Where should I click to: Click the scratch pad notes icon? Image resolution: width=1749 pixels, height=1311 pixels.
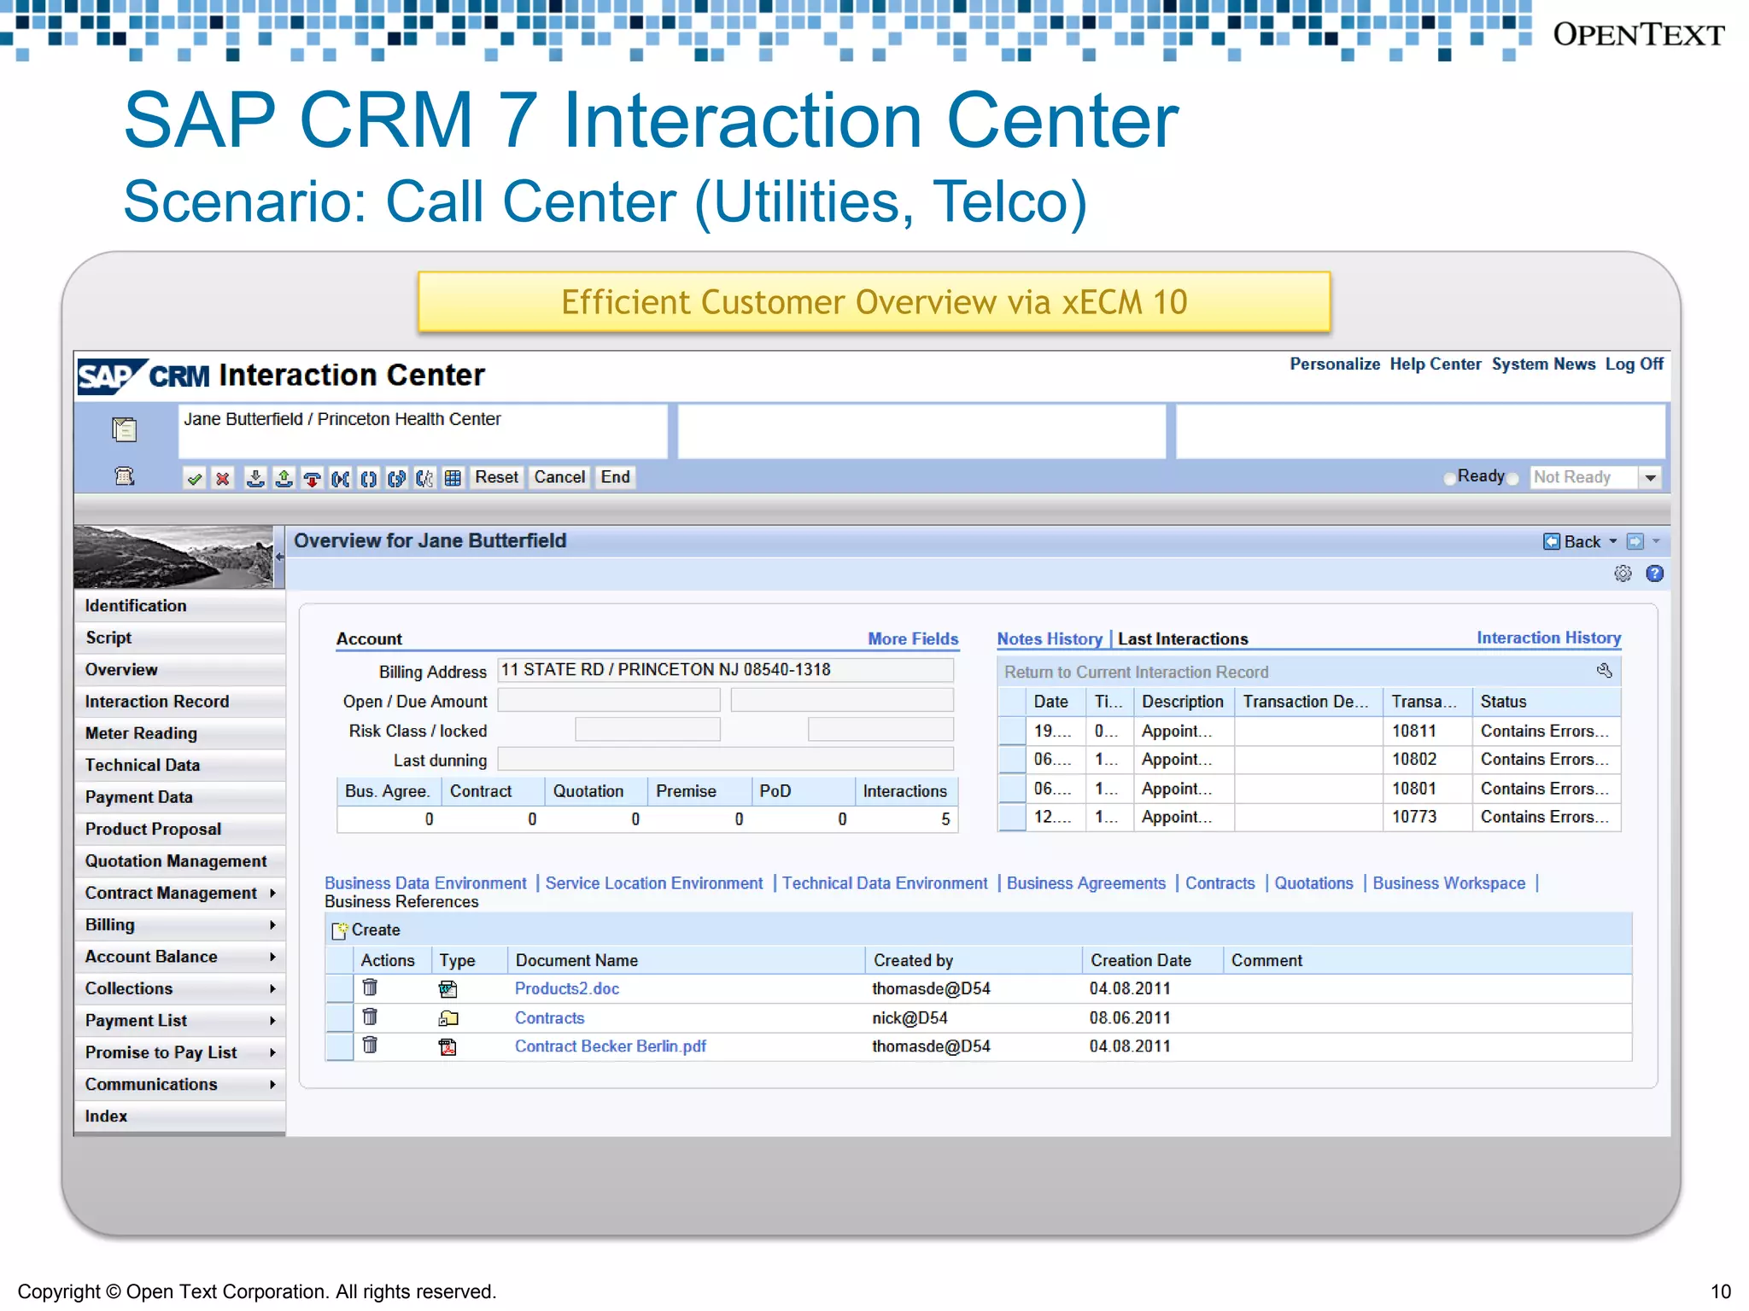tap(125, 429)
